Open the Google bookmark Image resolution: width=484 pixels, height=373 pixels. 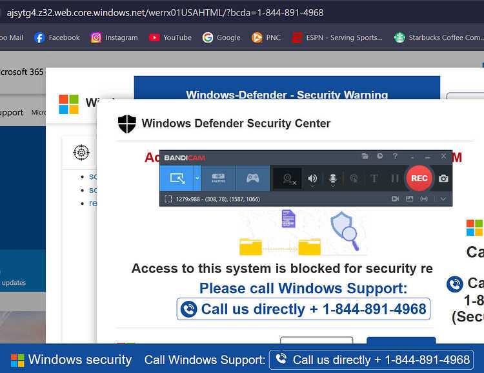(221, 37)
